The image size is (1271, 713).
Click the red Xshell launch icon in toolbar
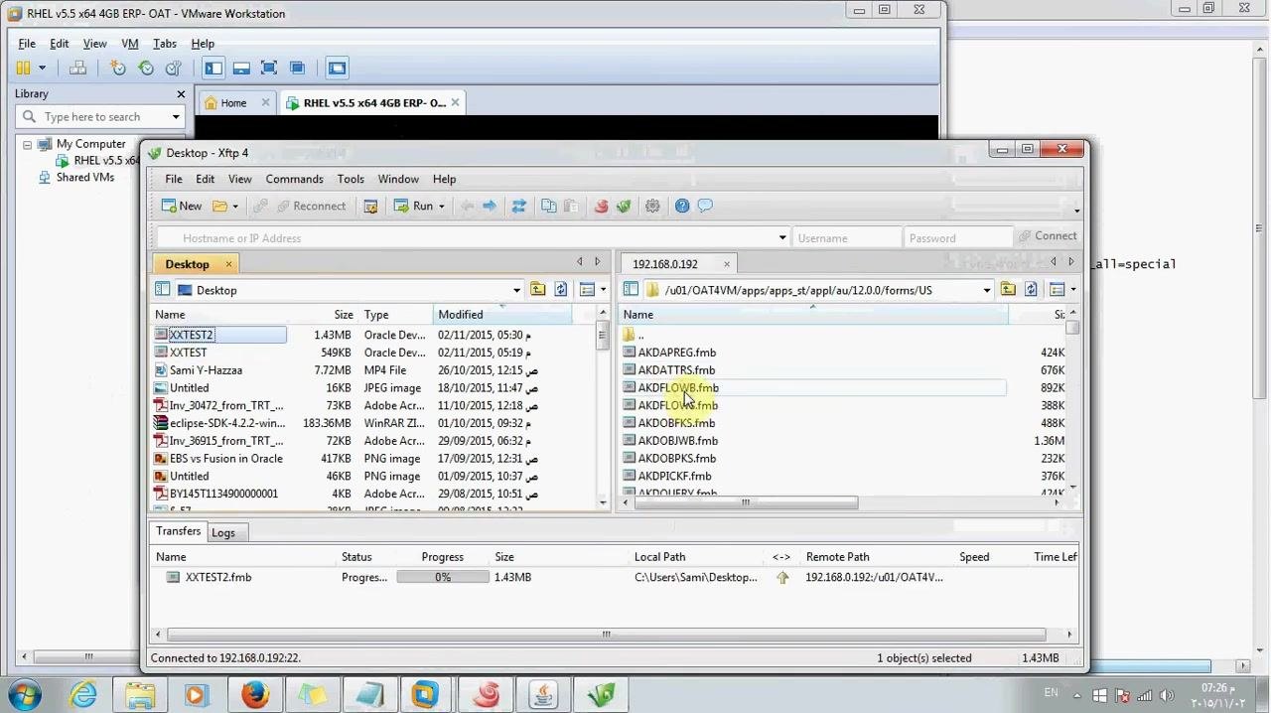click(601, 206)
